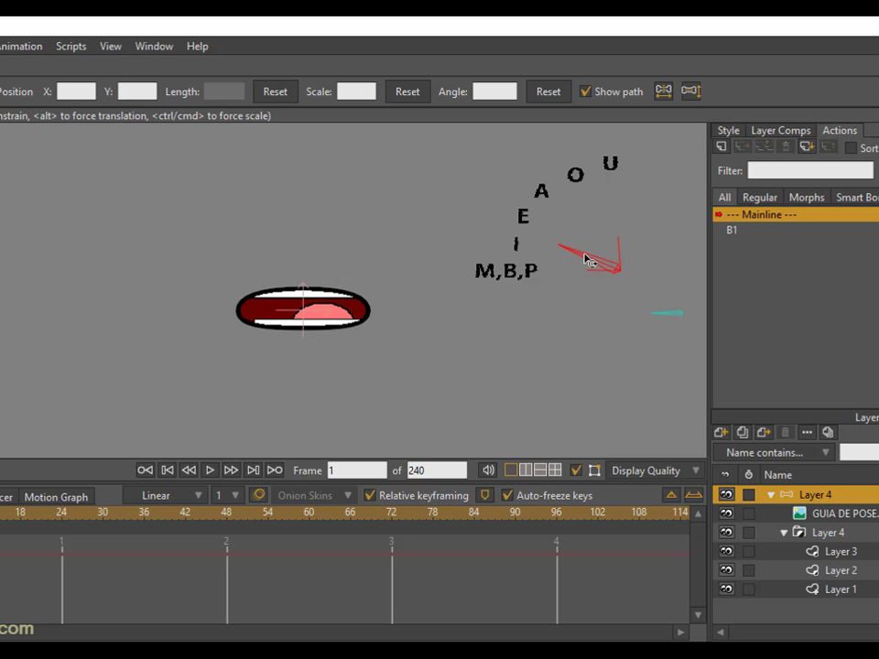Hide Layer 3 using its eye icon

tap(726, 551)
